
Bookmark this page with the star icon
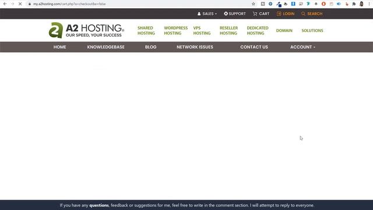coord(254,4)
